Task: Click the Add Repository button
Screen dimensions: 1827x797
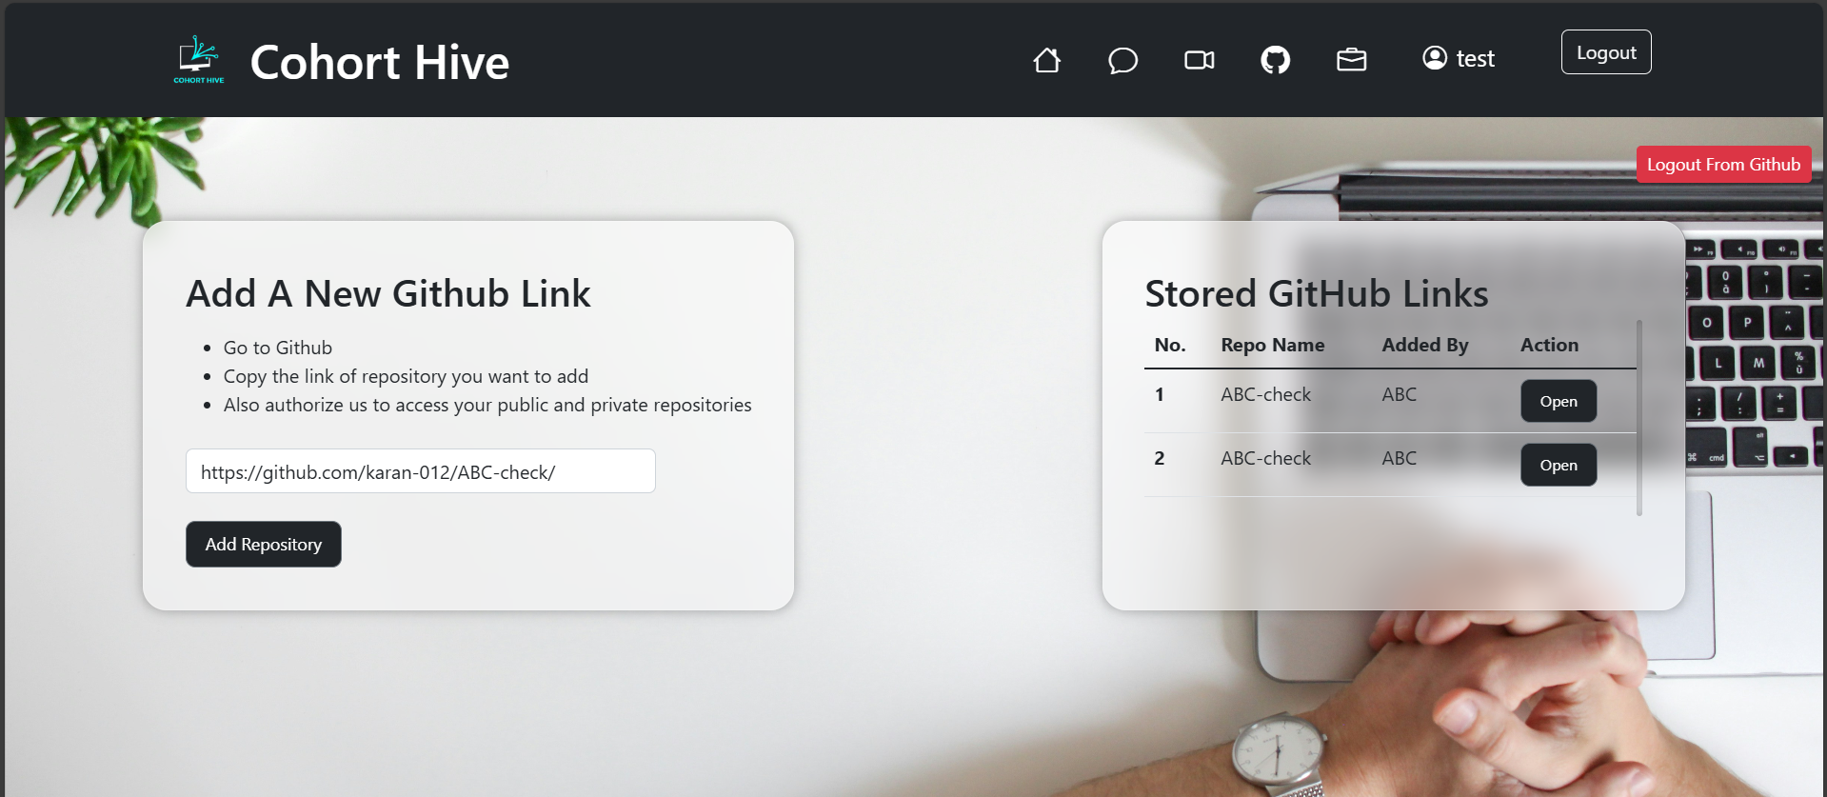Action: 264,544
